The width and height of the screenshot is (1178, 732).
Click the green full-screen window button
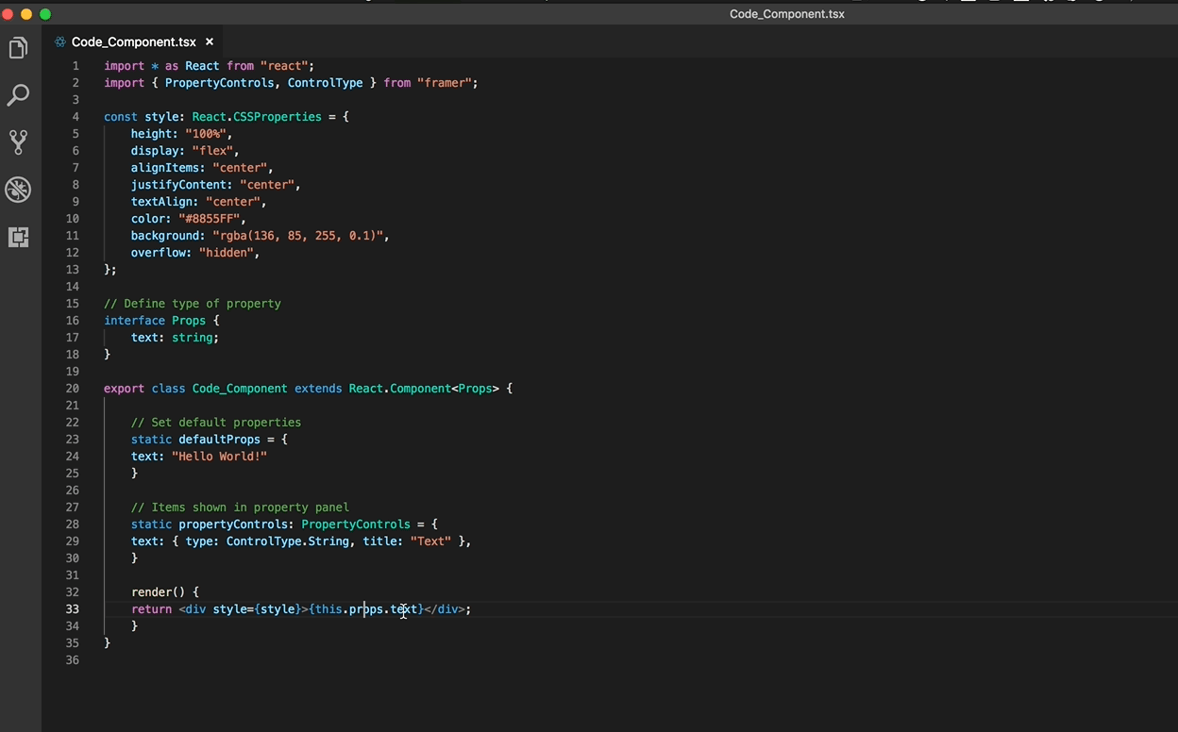point(45,14)
